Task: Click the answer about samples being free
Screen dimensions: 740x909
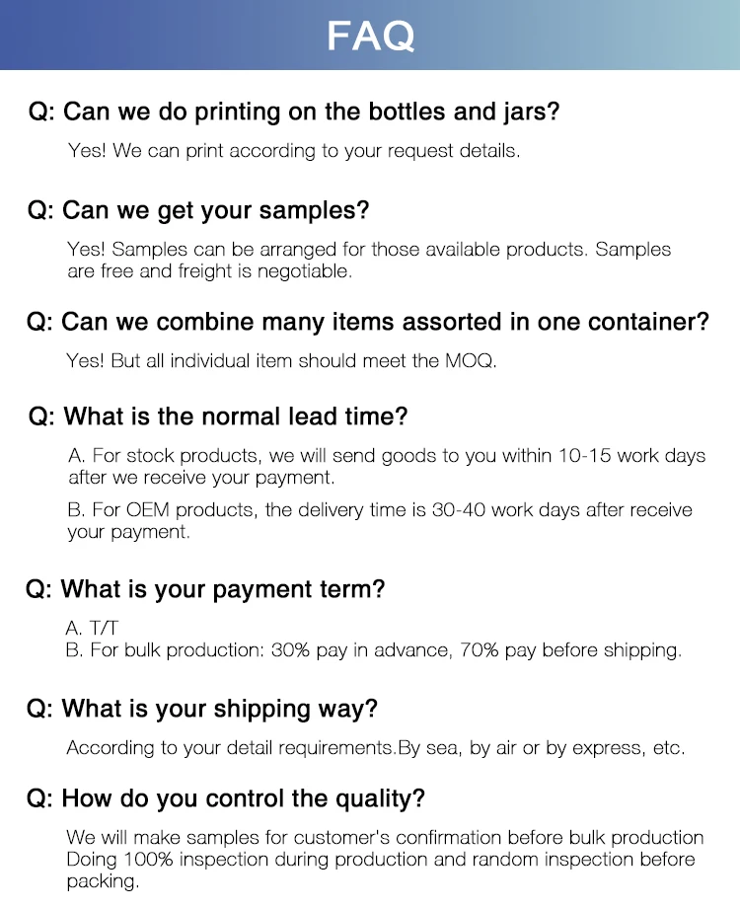Action: pos(368,250)
